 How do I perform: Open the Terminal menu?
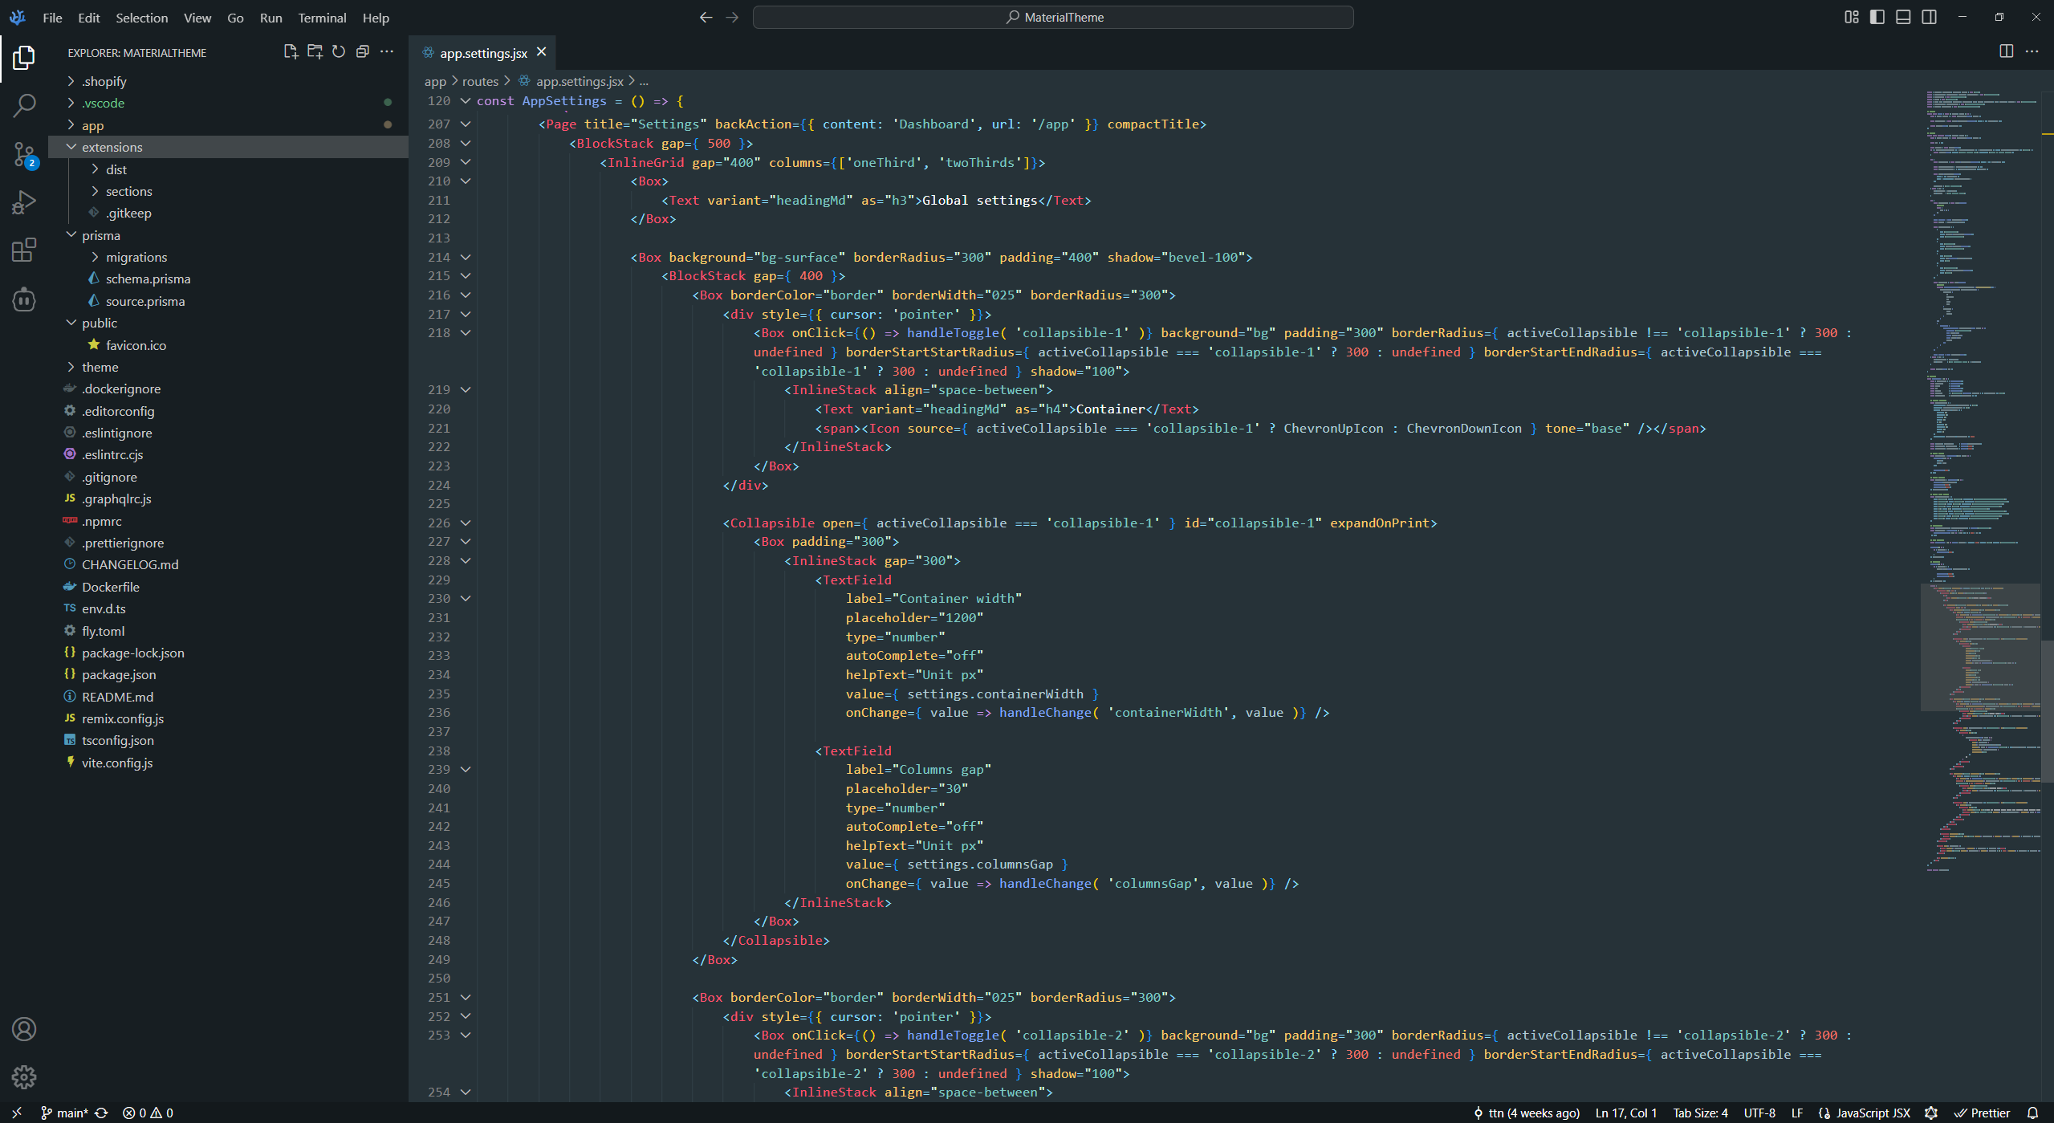pyautogui.click(x=321, y=18)
